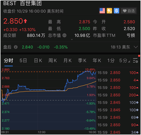This screenshot has height=135, width=141.
Task: Add stock to 自选 watchlist
Action: click(x=128, y=11)
